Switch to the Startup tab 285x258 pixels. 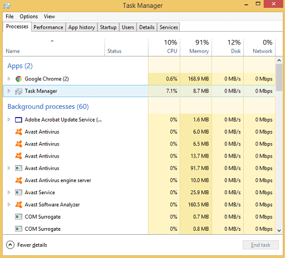click(109, 27)
